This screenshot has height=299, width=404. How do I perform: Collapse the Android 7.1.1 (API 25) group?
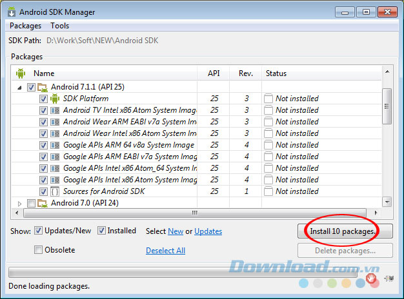pyautogui.click(x=19, y=87)
